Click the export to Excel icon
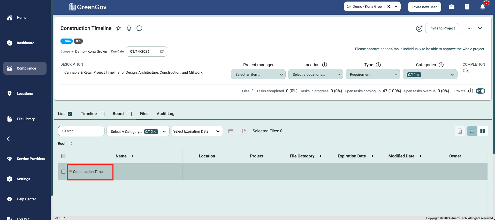The height and width of the screenshot is (220, 495). point(460,131)
